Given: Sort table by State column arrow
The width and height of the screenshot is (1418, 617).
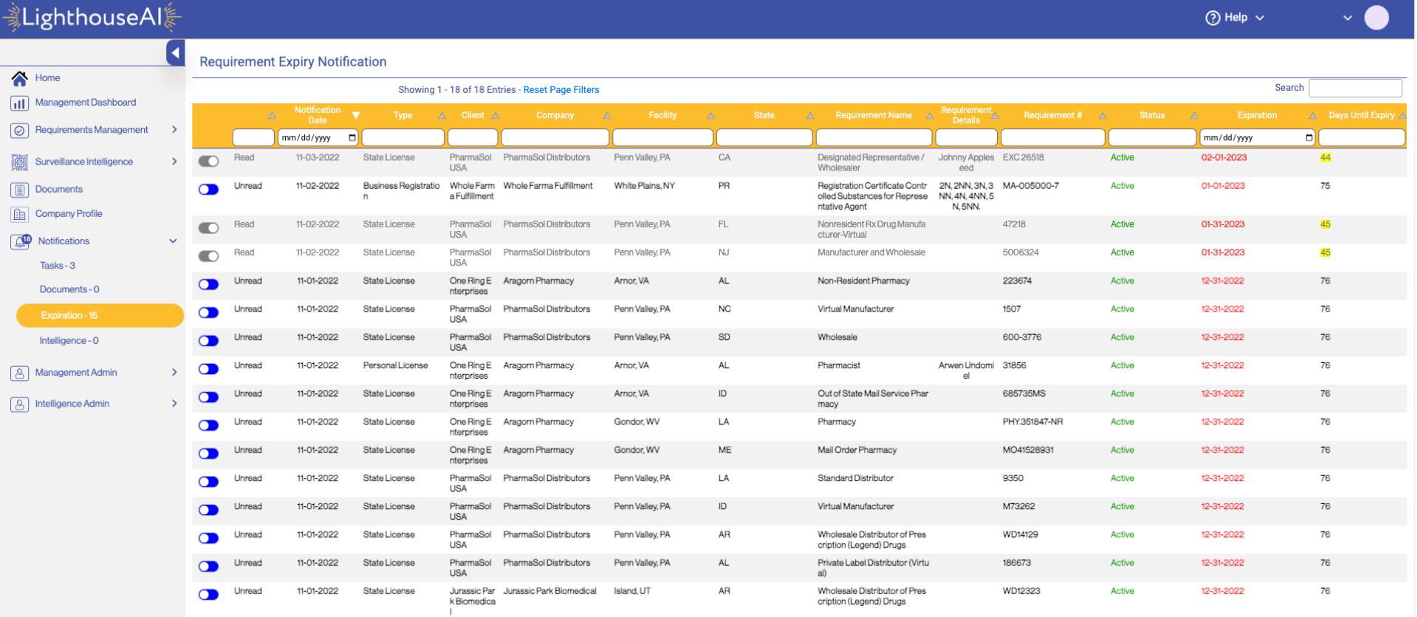Looking at the screenshot, I should pos(810,116).
